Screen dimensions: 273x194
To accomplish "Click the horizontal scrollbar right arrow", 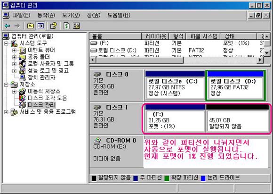I will coord(260,60).
